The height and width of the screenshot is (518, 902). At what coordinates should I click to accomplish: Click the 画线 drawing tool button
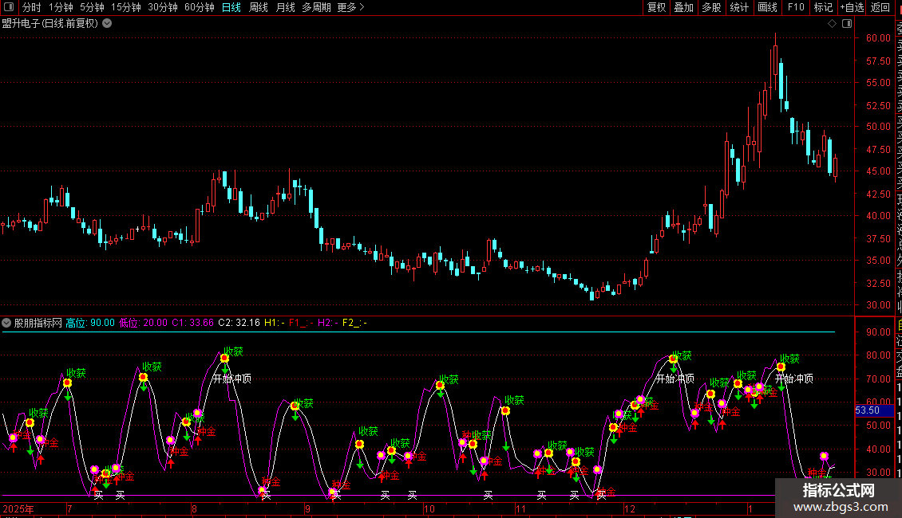(x=767, y=8)
